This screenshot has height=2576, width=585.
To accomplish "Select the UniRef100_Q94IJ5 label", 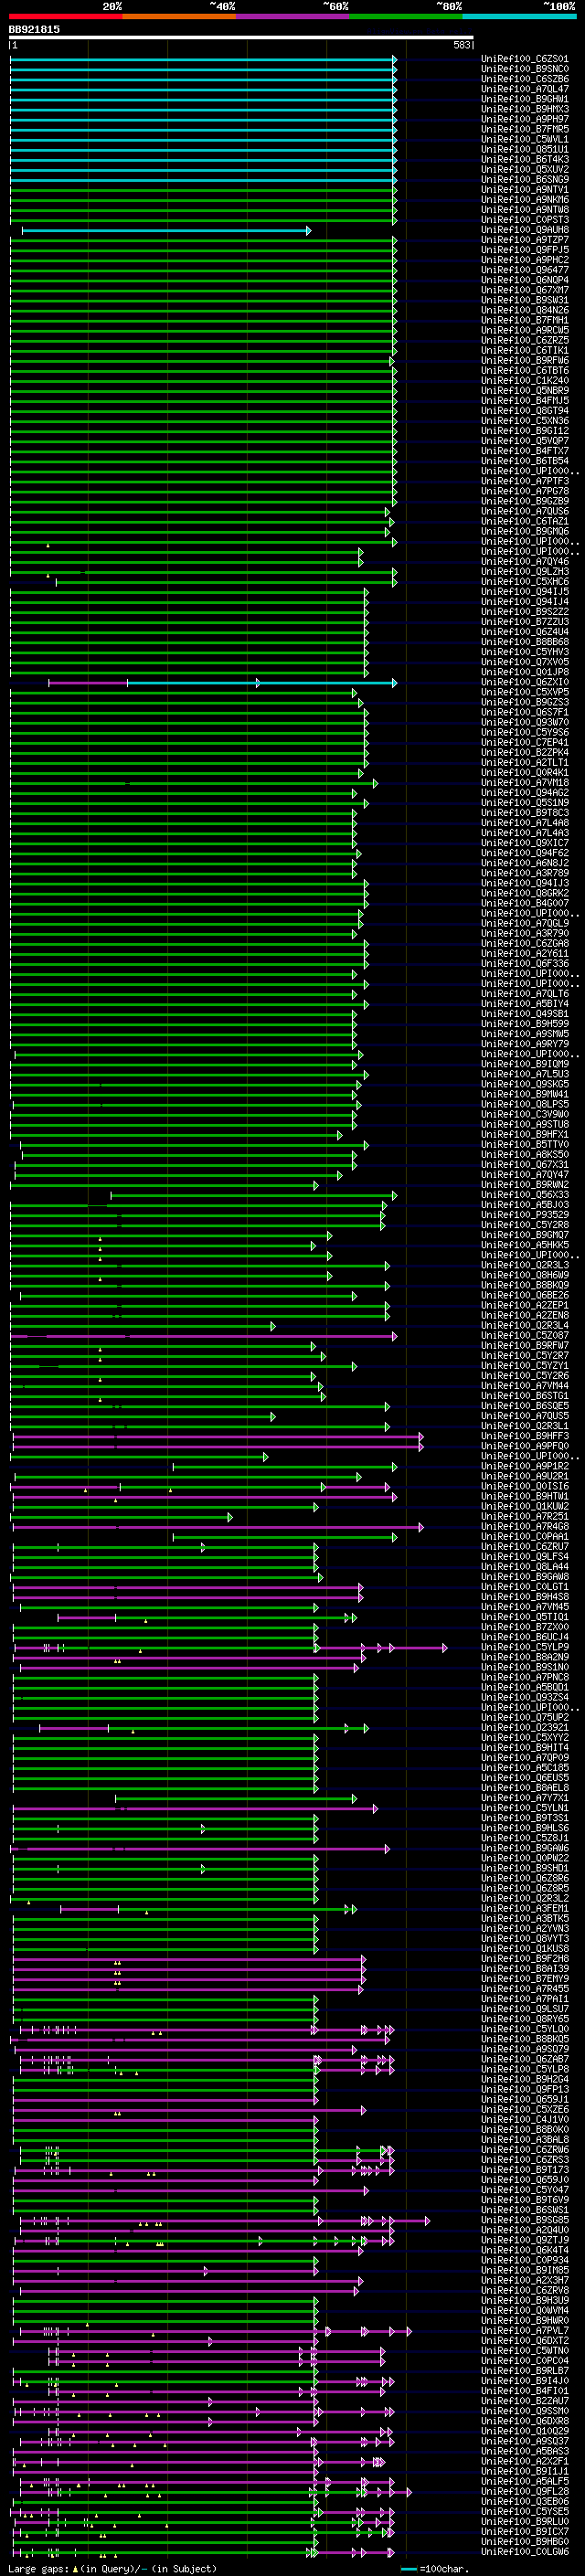I will [525, 592].
